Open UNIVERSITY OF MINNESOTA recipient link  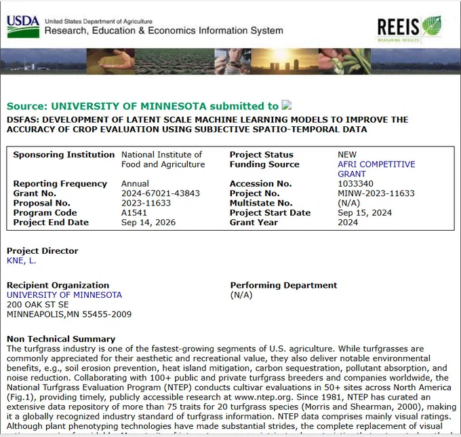(x=64, y=295)
